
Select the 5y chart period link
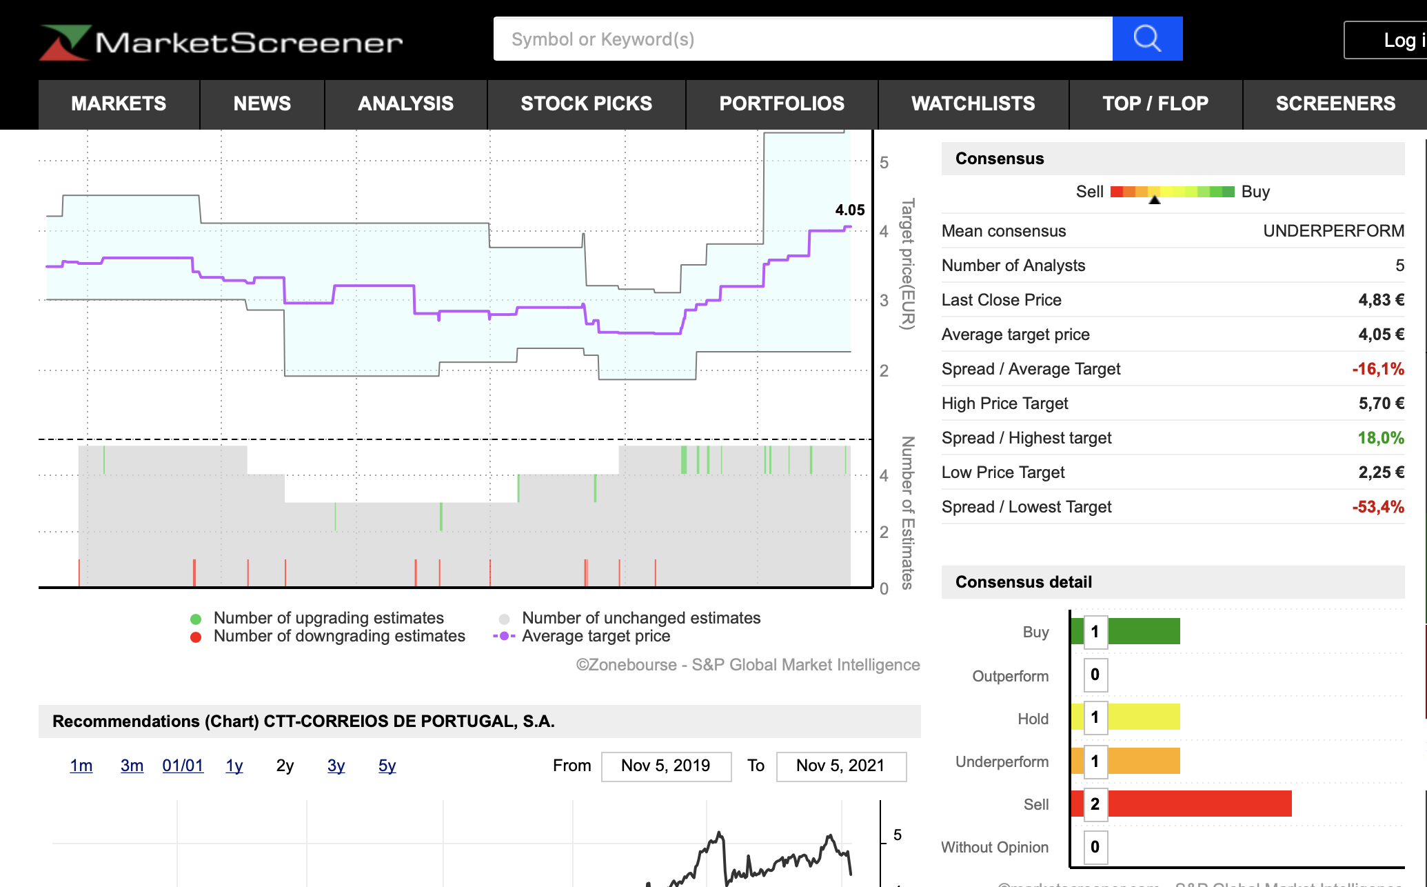pyautogui.click(x=387, y=766)
